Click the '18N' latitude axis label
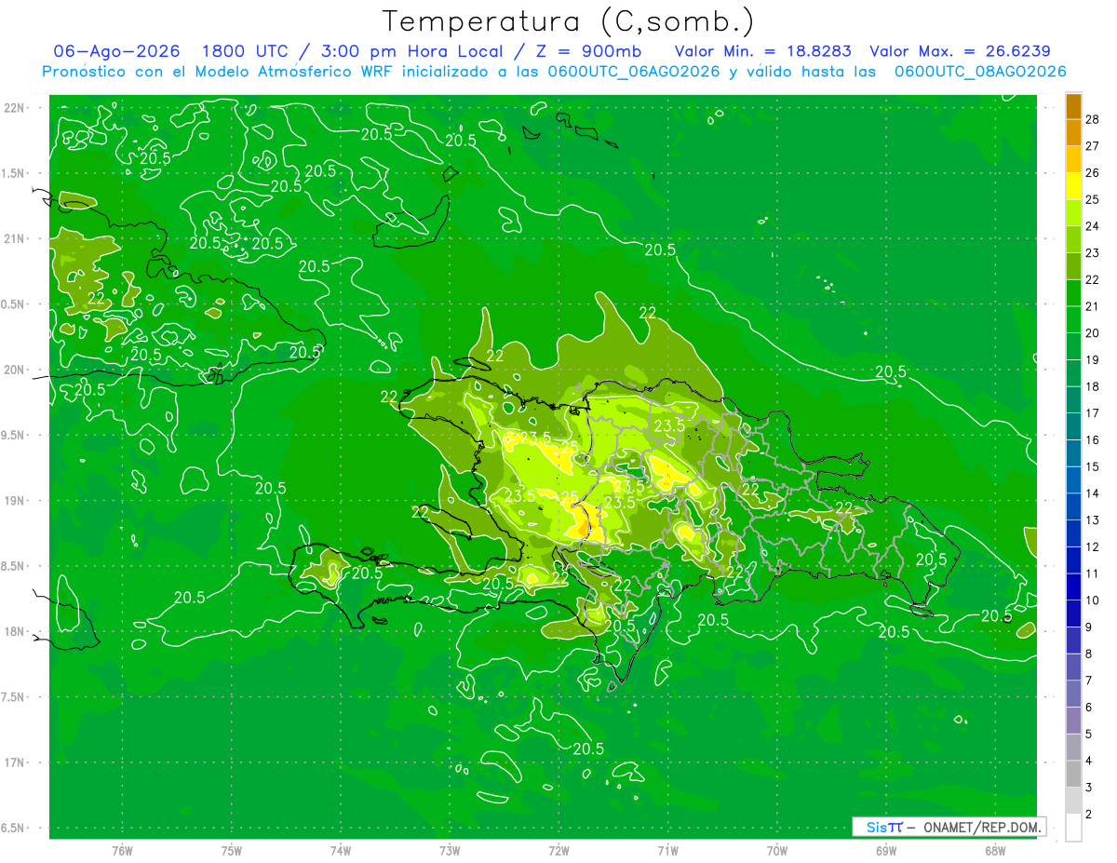Screen dimensions: 1117x863 coord(16,632)
